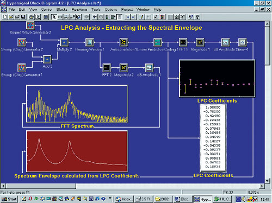Click the vertical scrollbar down arrow
This screenshot has width=272, height=203.
(x=267, y=181)
